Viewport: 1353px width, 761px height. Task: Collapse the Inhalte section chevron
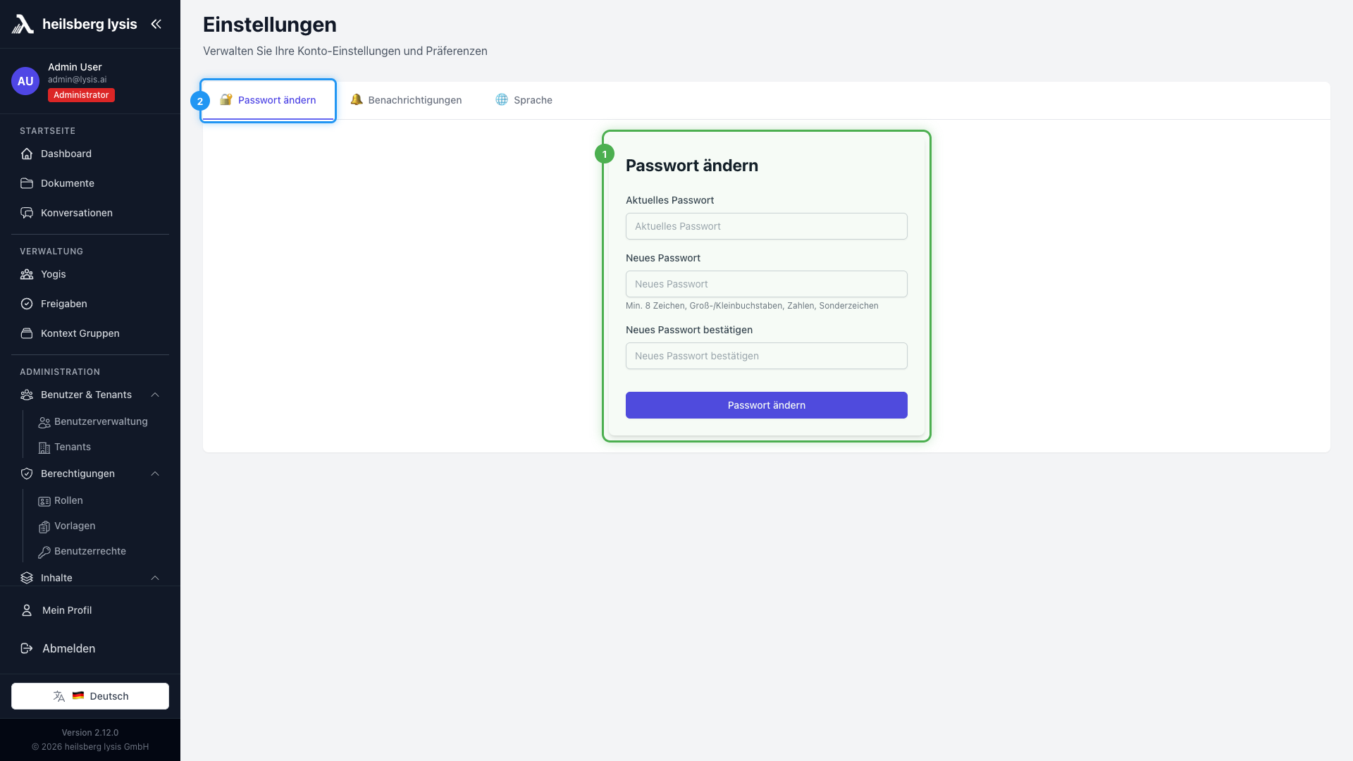155,578
